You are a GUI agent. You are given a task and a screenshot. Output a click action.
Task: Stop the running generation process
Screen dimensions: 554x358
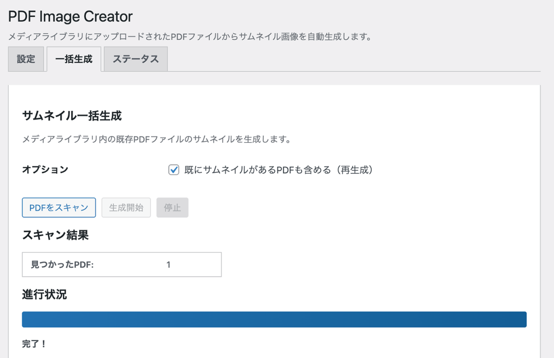(172, 207)
